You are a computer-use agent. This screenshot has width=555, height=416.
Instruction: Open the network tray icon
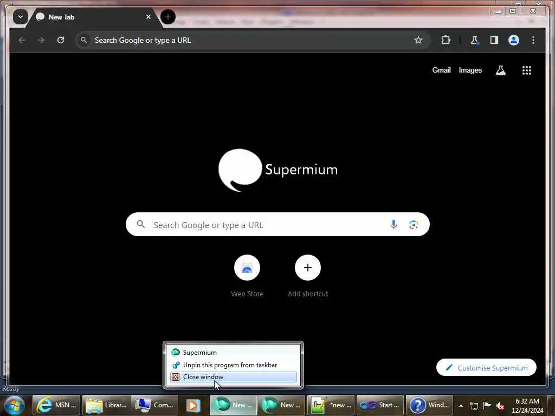tap(474, 406)
